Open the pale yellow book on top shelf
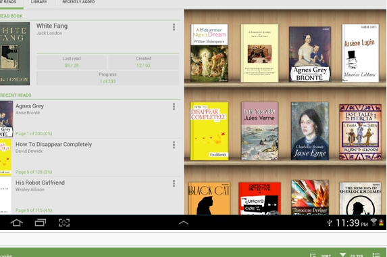This screenshot has width=387, height=257. pyautogui.click(x=259, y=53)
